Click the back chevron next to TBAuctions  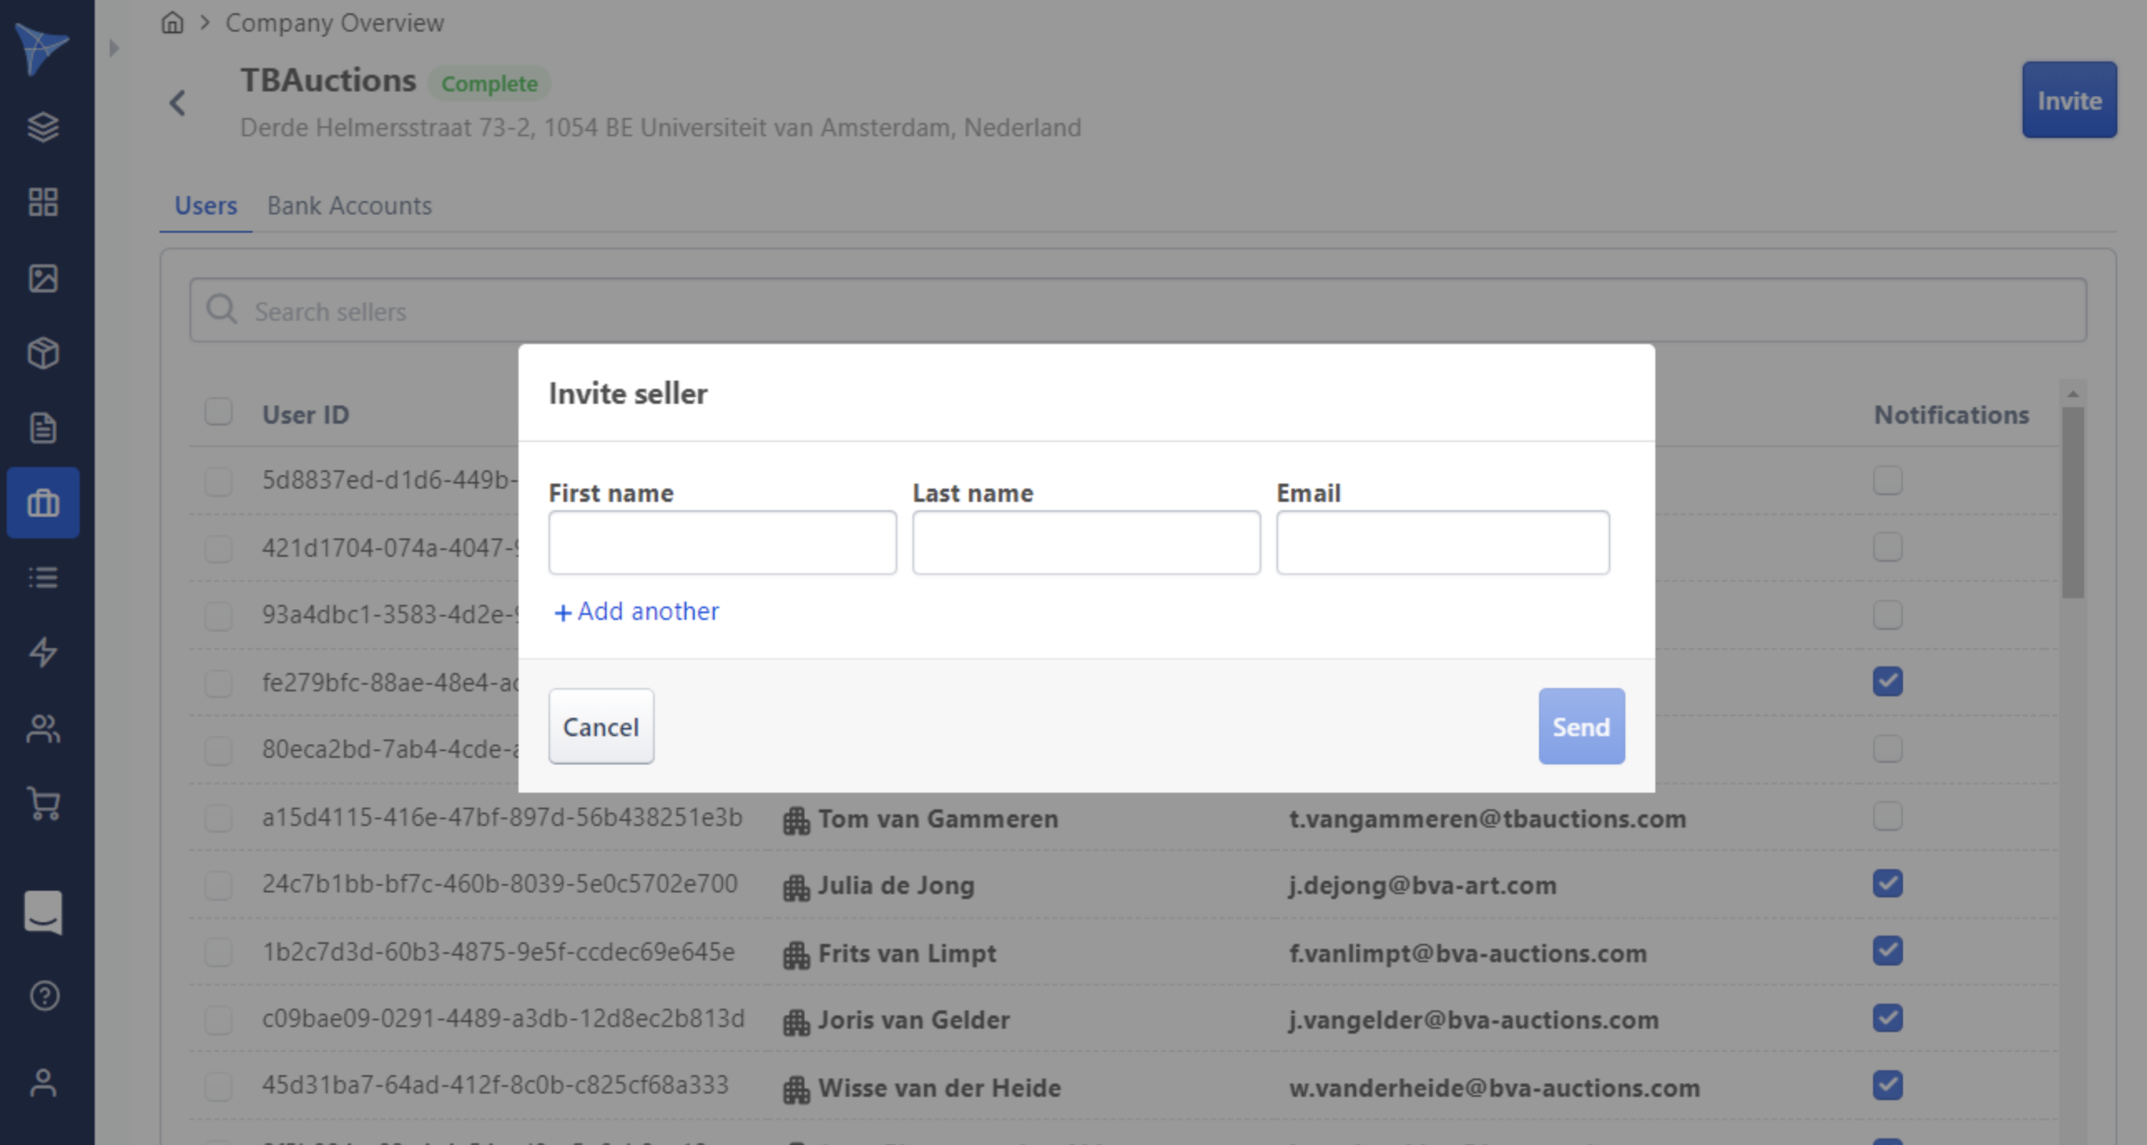177,103
